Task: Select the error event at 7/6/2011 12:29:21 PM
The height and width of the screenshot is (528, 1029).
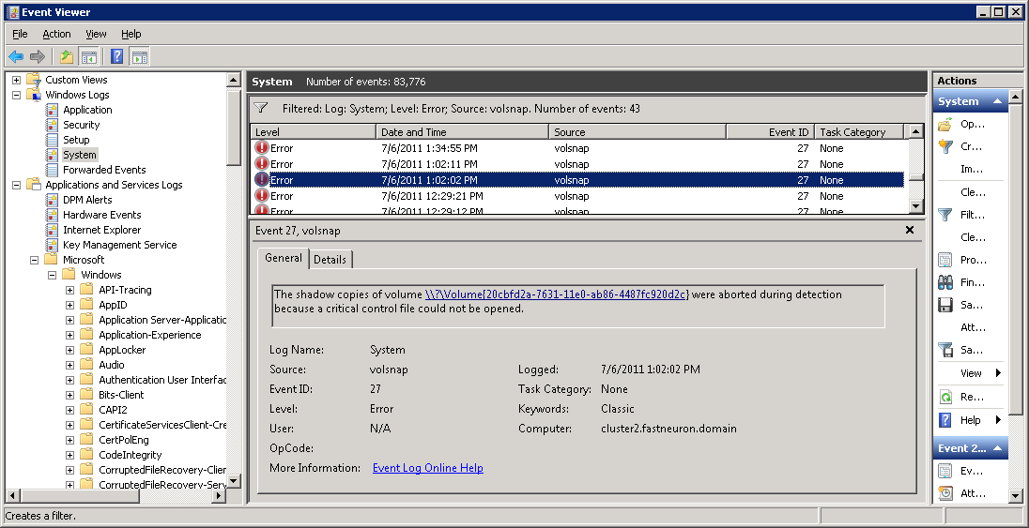Action: (x=577, y=195)
